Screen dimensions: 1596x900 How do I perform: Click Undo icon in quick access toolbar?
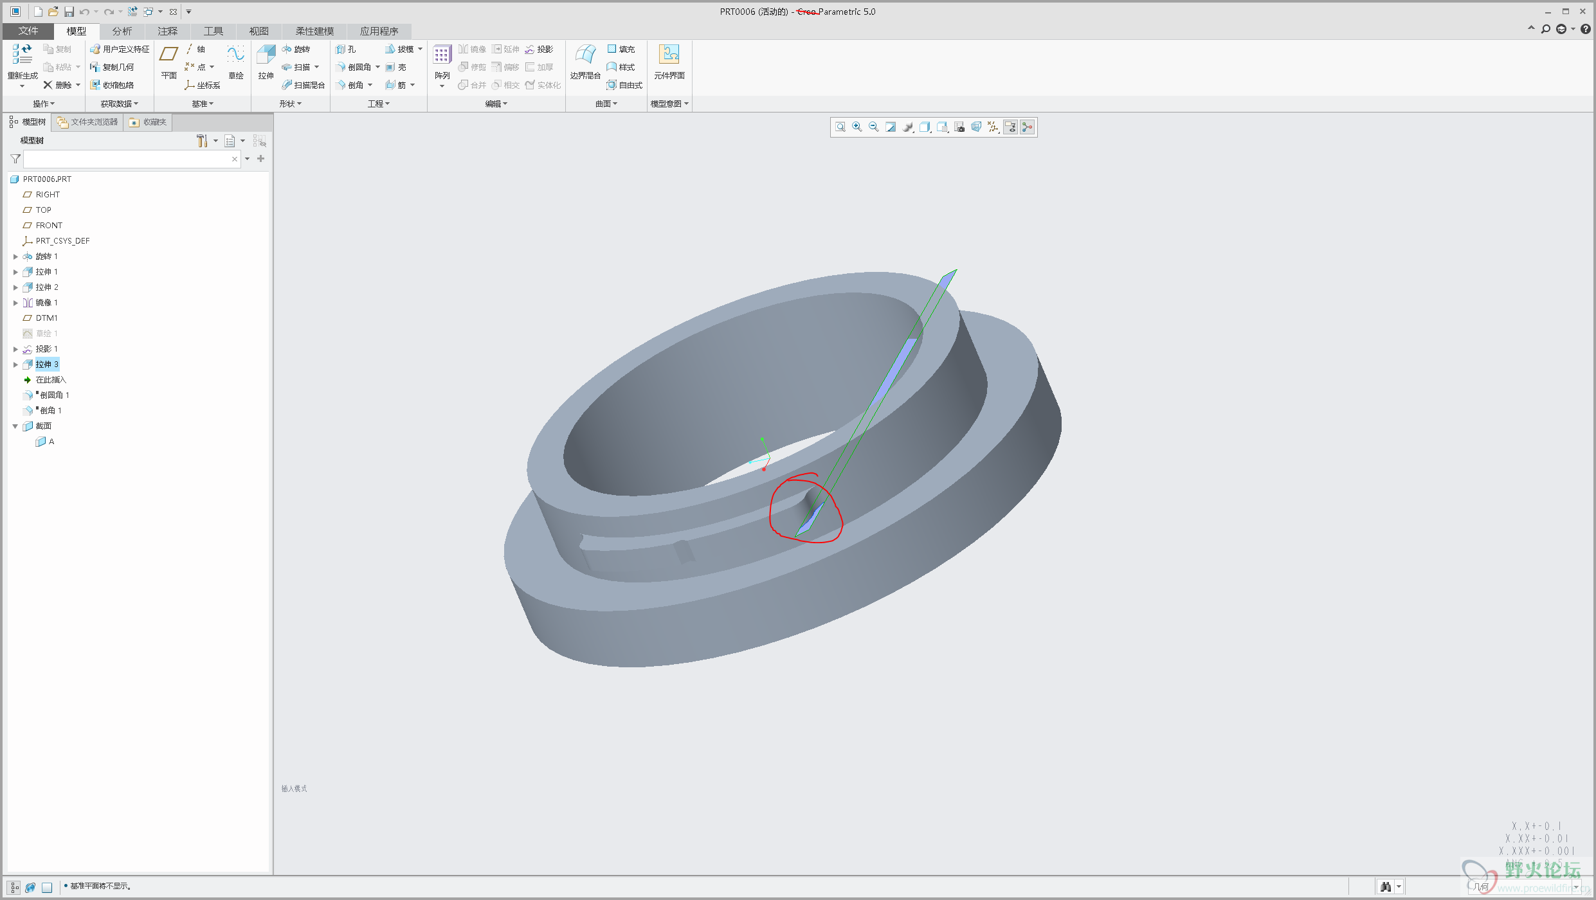[84, 12]
